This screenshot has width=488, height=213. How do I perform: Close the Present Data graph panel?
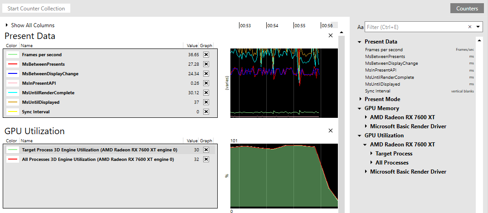pos(331,35)
